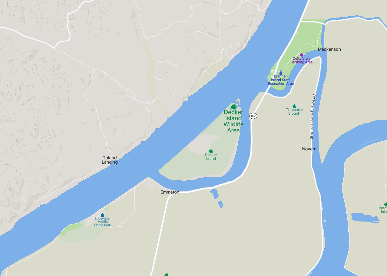Screen dimensions: 387x276
Task: Click the Threemile Slough water drop icon
Action: point(294,106)
